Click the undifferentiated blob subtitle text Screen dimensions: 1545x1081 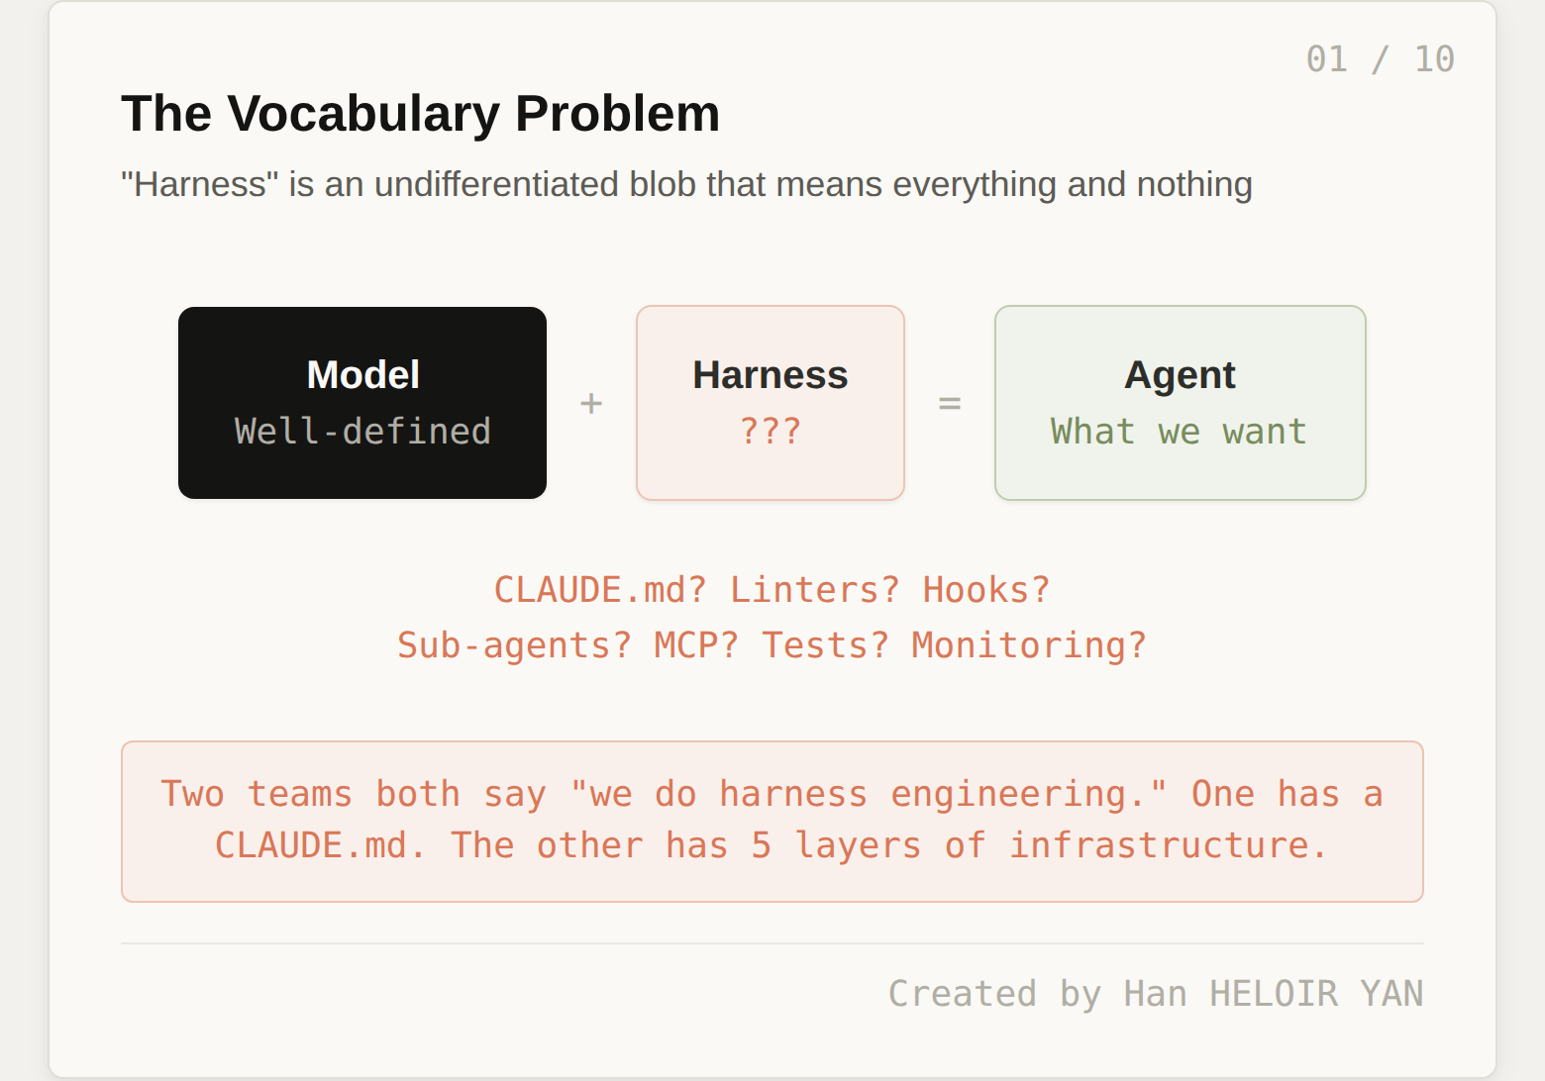(686, 184)
